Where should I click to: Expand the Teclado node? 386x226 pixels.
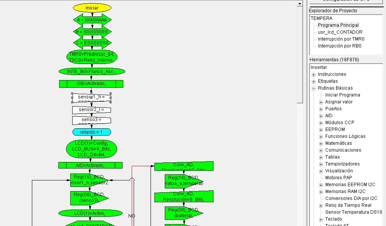coord(321,219)
